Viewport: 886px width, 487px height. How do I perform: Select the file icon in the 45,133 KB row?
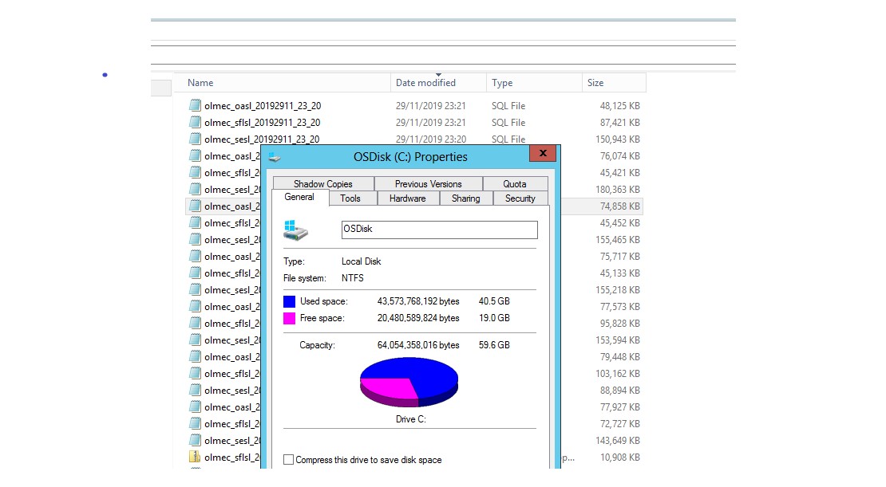[x=195, y=273]
